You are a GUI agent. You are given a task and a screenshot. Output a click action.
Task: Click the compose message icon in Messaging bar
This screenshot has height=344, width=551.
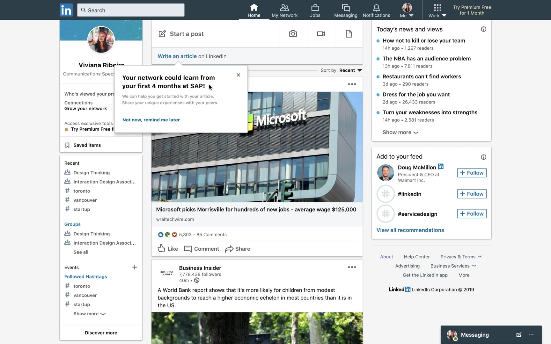pos(519,335)
